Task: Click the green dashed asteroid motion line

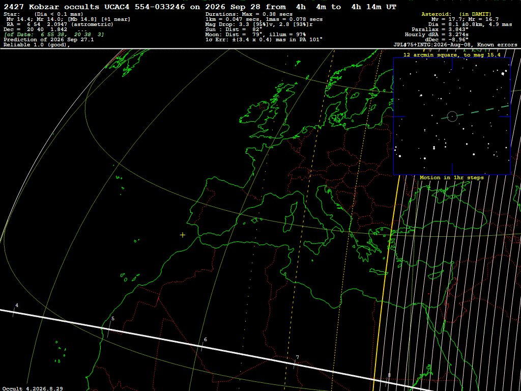Action: click(x=475, y=112)
